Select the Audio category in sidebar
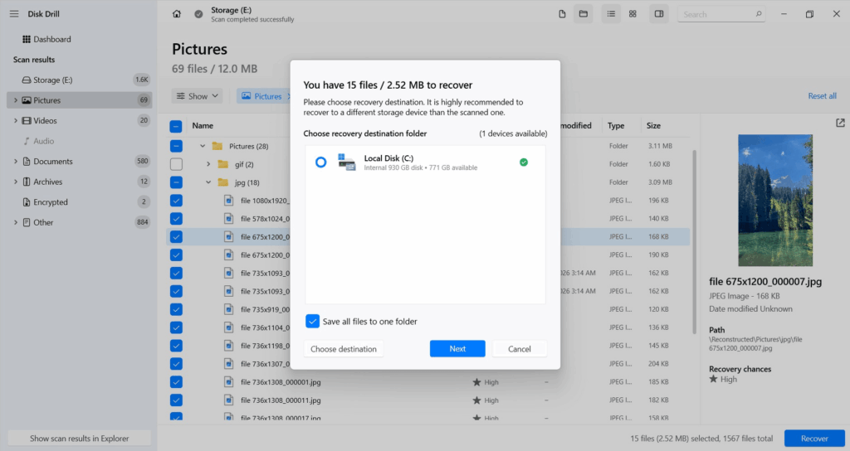 click(x=79, y=141)
